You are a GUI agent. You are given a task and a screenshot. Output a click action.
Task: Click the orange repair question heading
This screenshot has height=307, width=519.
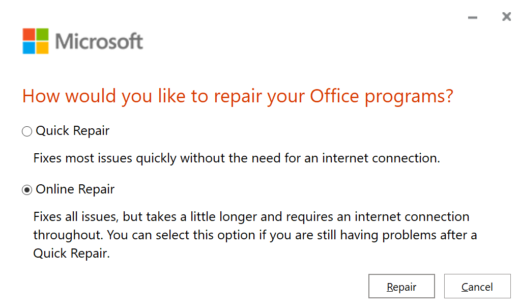[238, 96]
